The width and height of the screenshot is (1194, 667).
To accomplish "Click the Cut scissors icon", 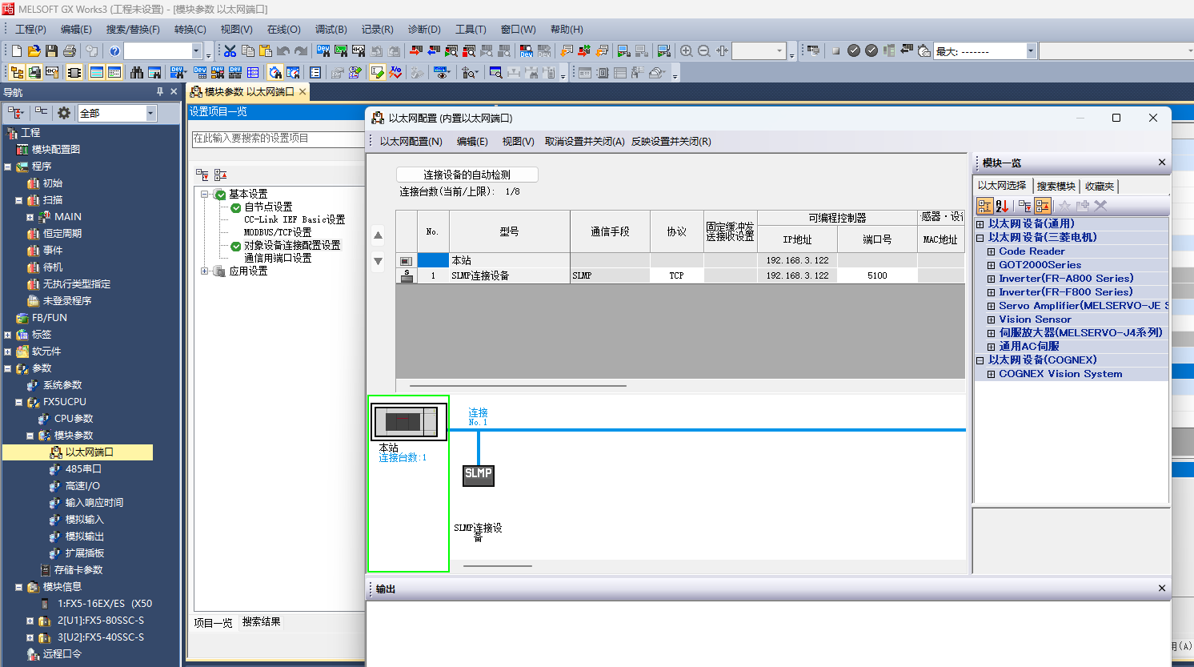I will coord(230,51).
